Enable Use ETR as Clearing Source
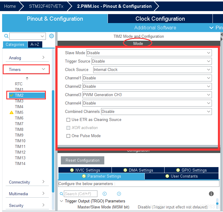Image resolution: width=223 pixels, height=212 pixels. click(x=68, y=120)
